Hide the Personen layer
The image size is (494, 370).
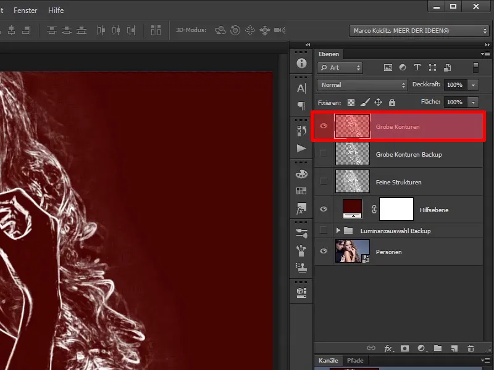click(323, 251)
